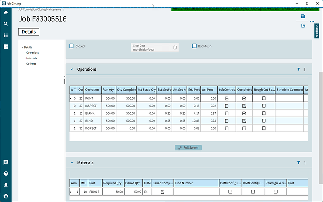Open the search icon in sidebar
Image resolution: width=323 pixels, height=202 pixels.
pyautogui.click(x=6, y=24)
